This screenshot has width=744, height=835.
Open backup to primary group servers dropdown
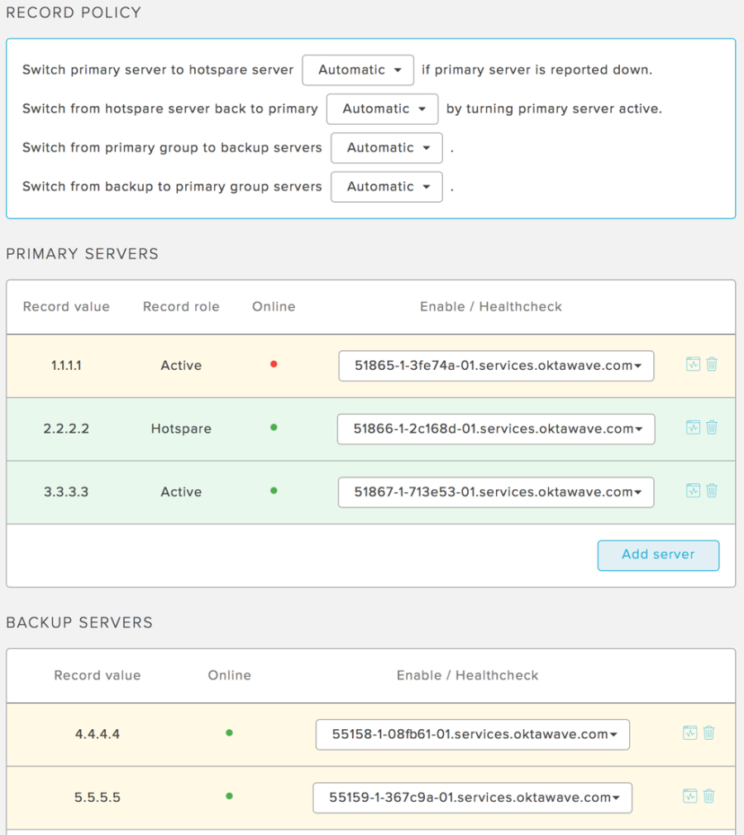(387, 186)
